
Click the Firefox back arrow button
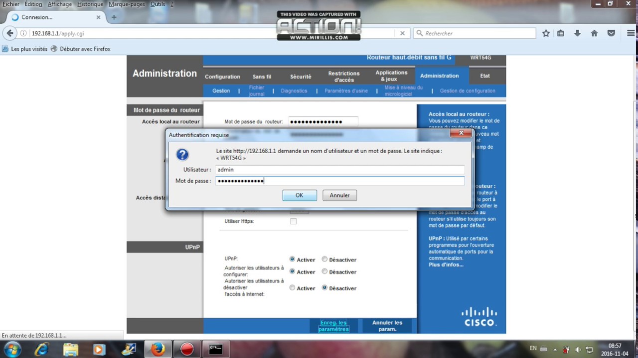10,33
